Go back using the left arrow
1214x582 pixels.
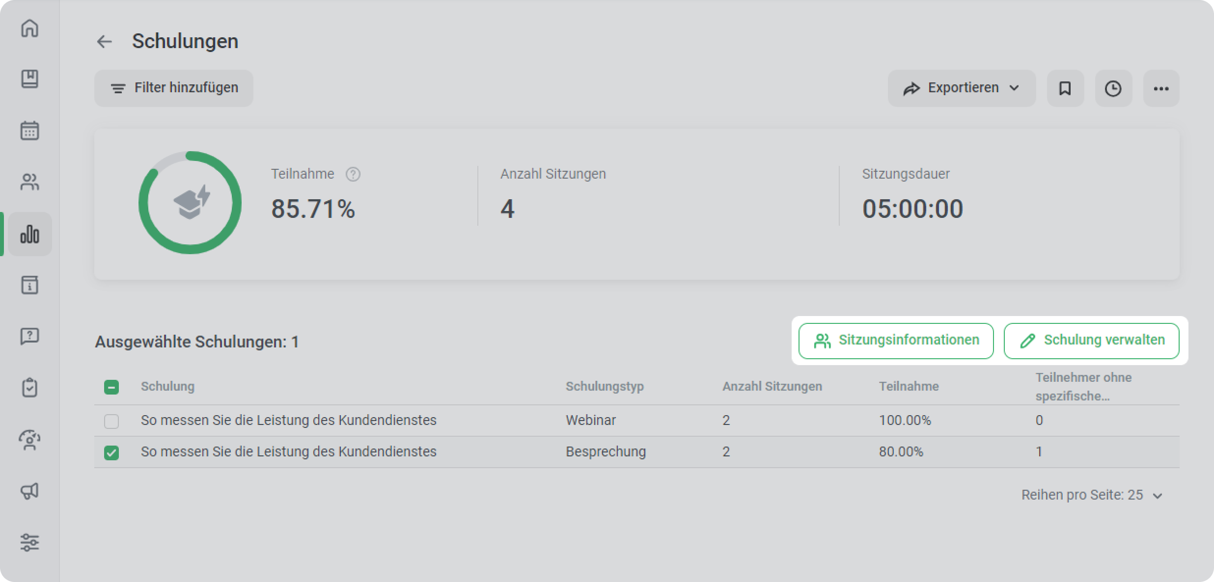(104, 42)
